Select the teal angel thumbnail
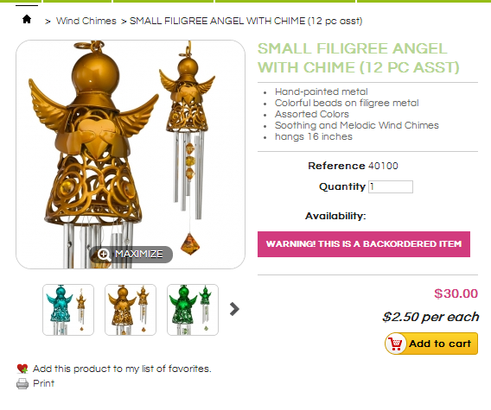 tap(68, 310)
